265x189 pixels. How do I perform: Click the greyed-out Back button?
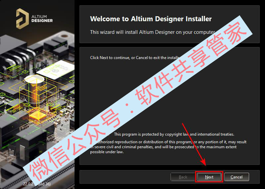tap(183, 177)
